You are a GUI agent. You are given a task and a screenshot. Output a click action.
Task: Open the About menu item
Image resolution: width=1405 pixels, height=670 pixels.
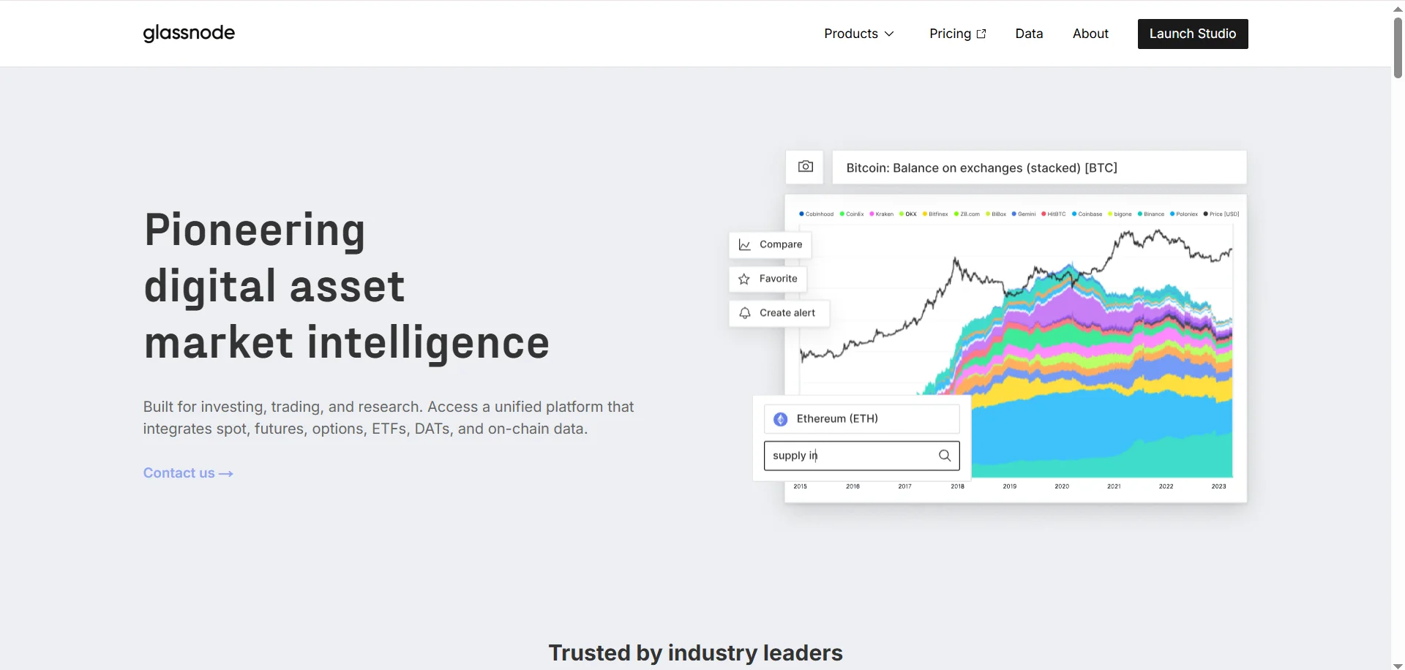coord(1090,34)
